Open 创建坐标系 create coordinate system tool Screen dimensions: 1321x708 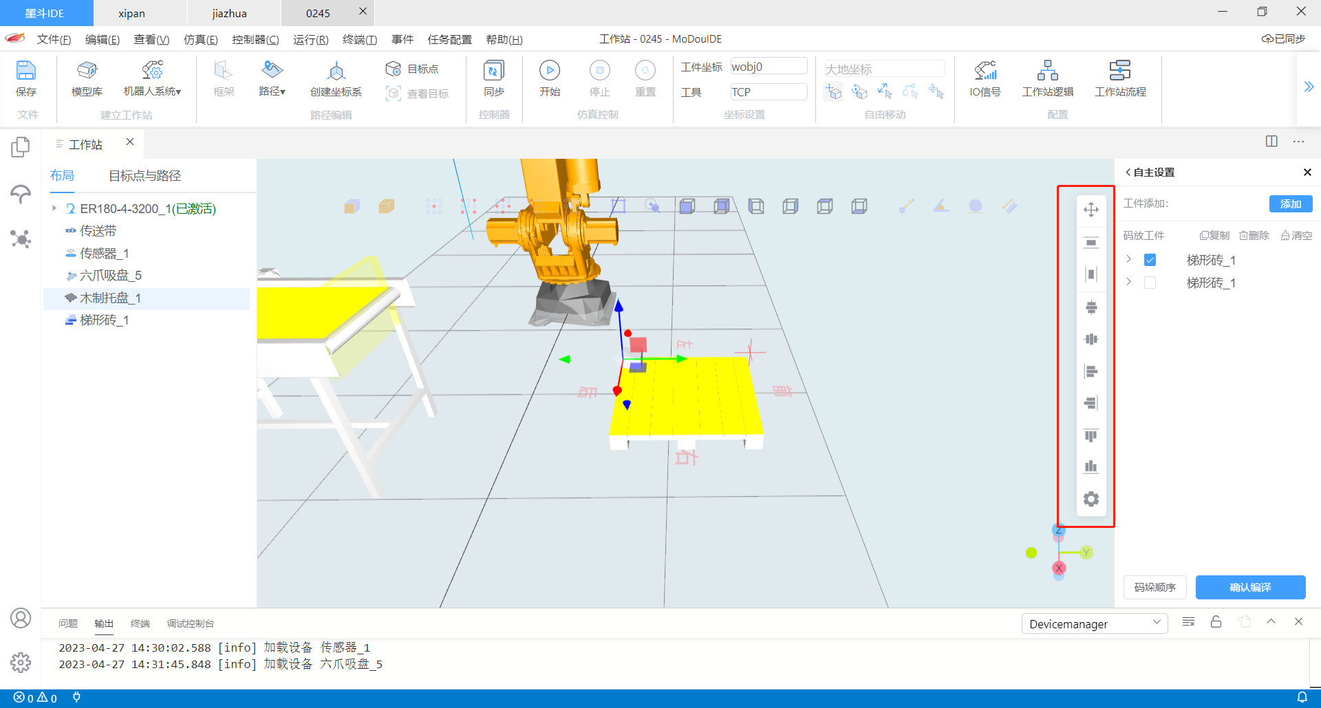[x=336, y=78]
